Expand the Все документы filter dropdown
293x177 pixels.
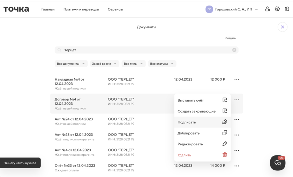71,64
